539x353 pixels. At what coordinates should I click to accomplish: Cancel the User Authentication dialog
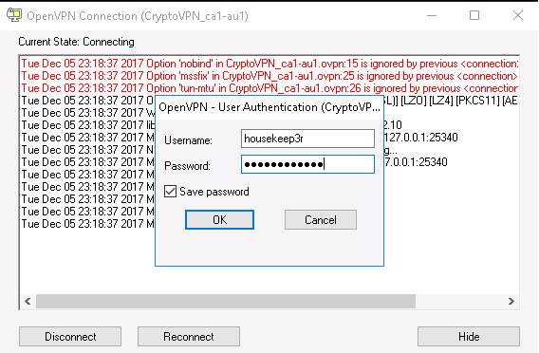pyautogui.click(x=321, y=219)
